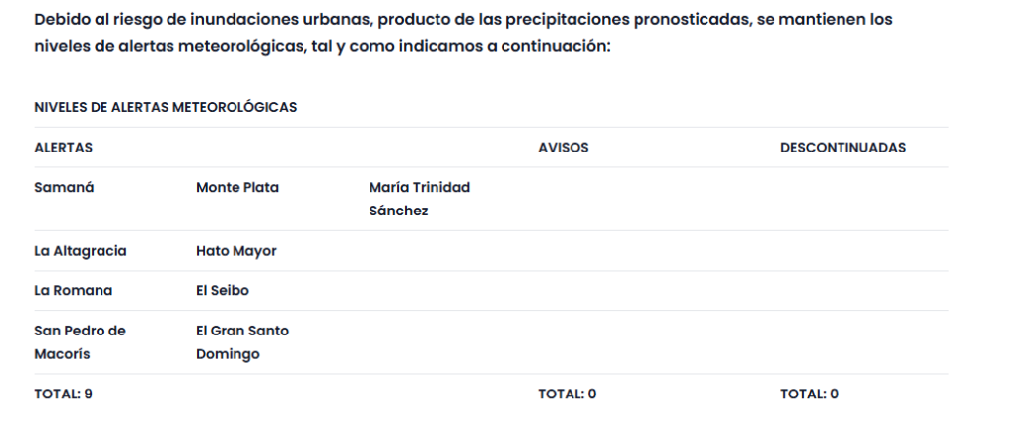Click TOTAL: 0 under the DESCONTINUADAS column

[x=809, y=394]
